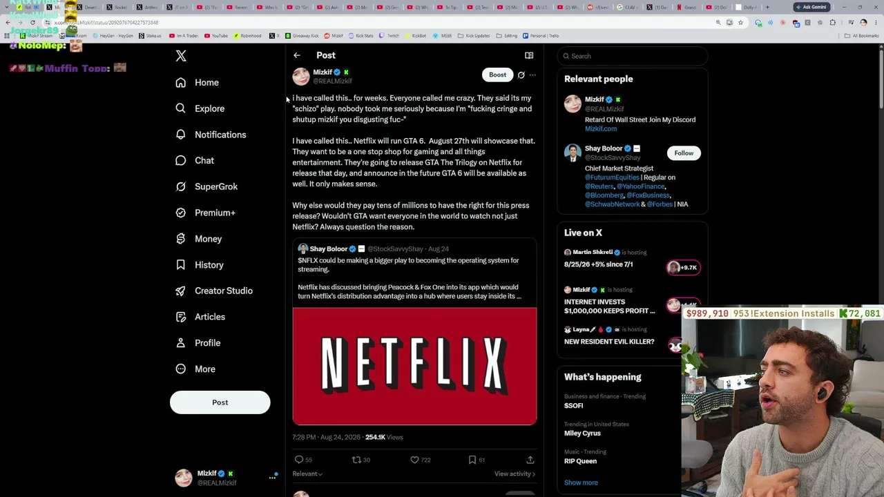884x497 pixels.
Task: Expand the All Bookmarks folder
Action: tap(862, 36)
